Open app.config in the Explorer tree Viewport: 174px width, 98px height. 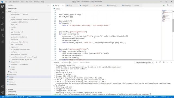click(x=13, y=74)
